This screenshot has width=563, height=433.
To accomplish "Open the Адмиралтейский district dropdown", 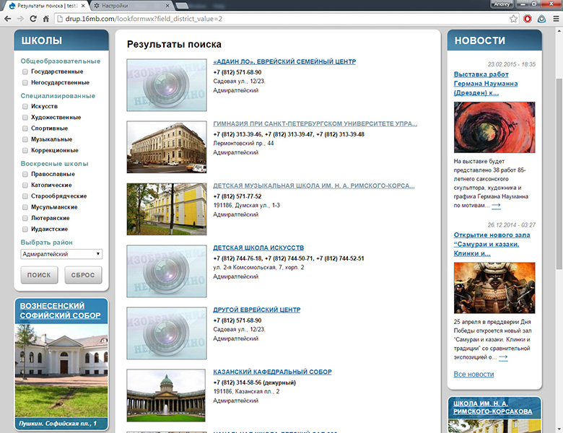I will click(x=61, y=254).
